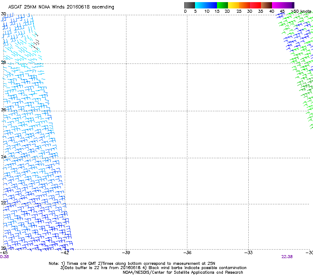Click the longitude label '-36'

(x=187, y=253)
